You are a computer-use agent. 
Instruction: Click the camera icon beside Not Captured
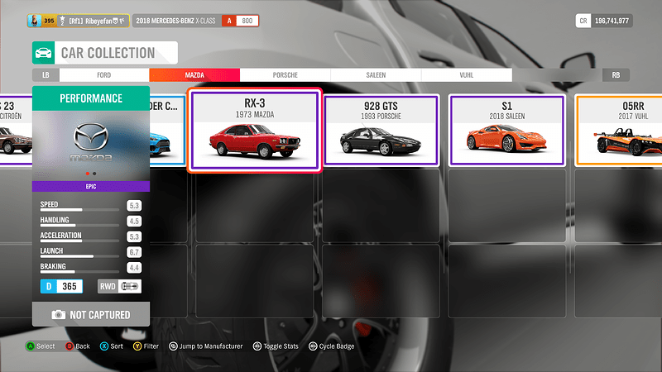point(58,315)
